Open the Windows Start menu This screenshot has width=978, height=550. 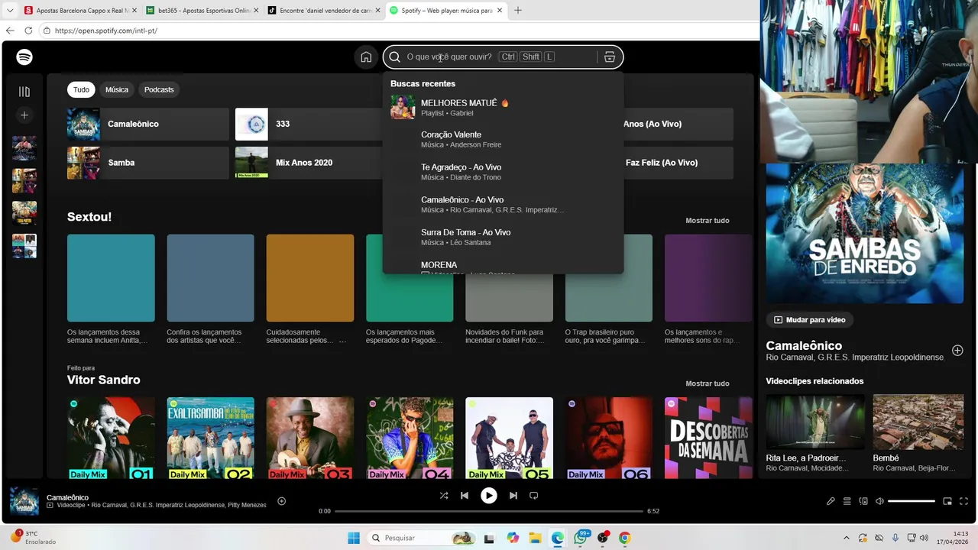pyautogui.click(x=354, y=538)
